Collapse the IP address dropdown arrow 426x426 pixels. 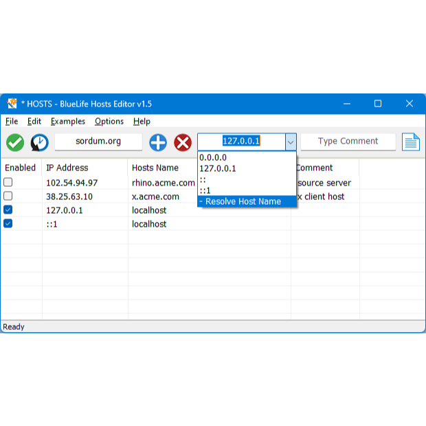click(291, 142)
